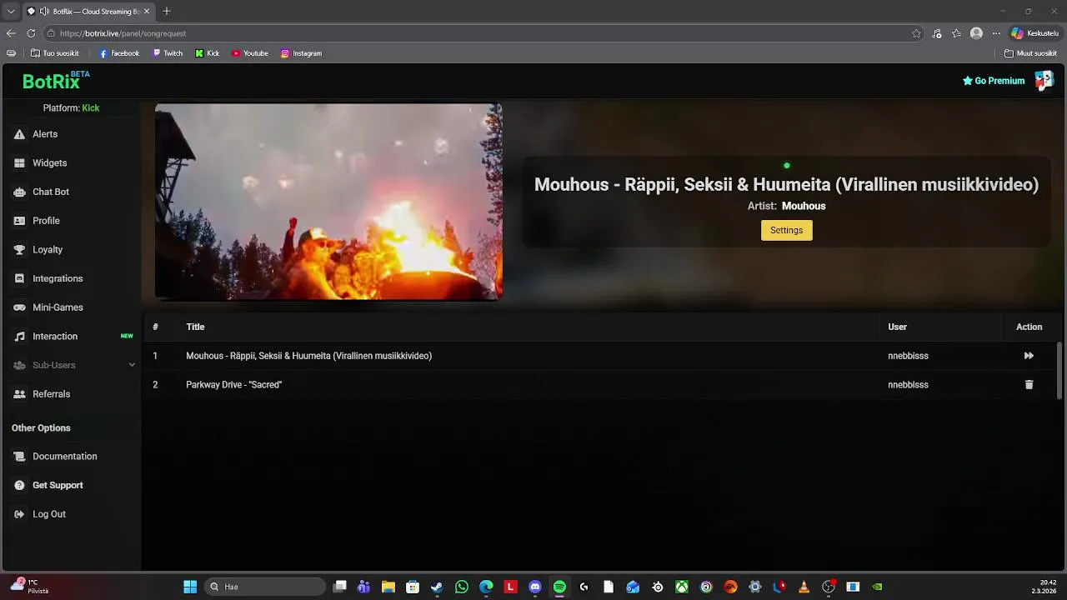Select the Mouhous queue row title
The width and height of the screenshot is (1067, 600).
click(x=308, y=356)
